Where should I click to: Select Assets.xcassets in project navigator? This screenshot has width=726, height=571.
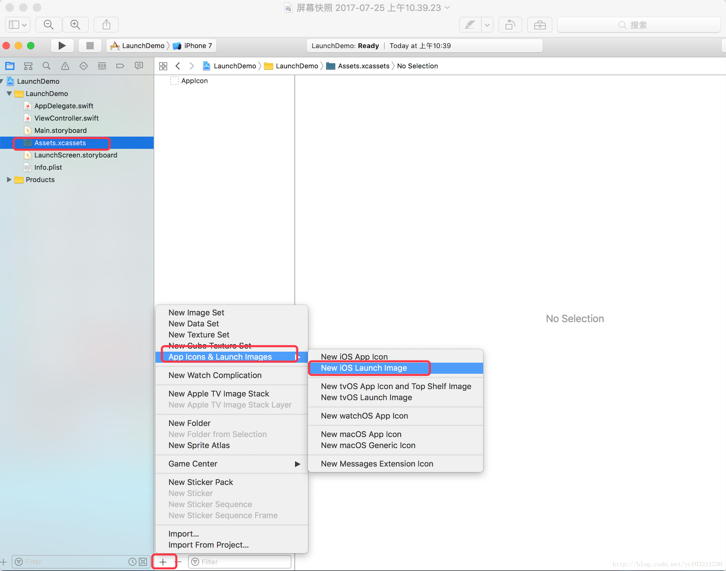(60, 143)
